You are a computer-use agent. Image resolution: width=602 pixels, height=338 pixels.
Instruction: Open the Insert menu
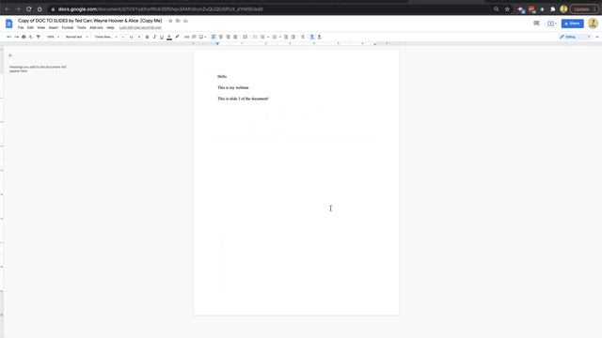[x=54, y=27]
